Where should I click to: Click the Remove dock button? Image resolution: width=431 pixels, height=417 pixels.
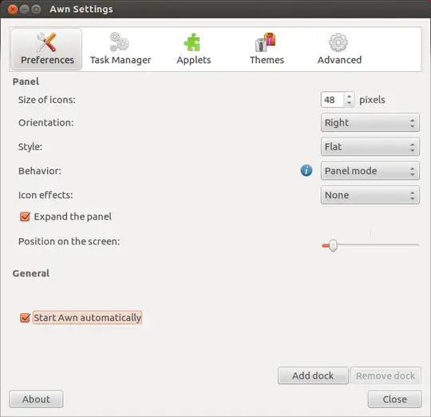tap(386, 375)
